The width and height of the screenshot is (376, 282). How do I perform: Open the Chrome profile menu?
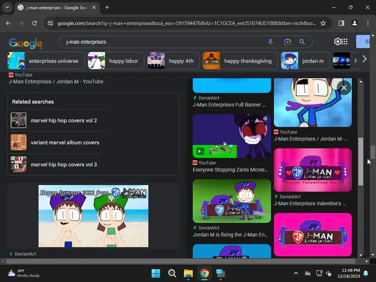(x=354, y=23)
